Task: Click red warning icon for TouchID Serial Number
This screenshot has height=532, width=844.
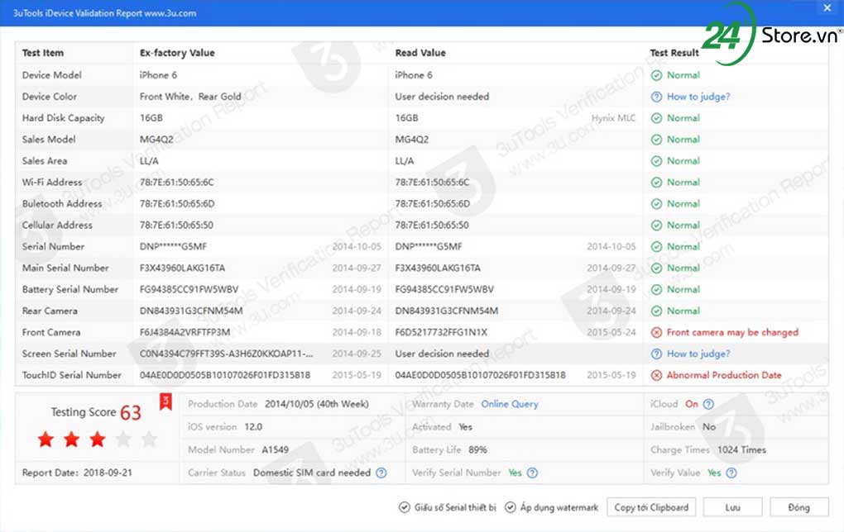Action: click(656, 375)
